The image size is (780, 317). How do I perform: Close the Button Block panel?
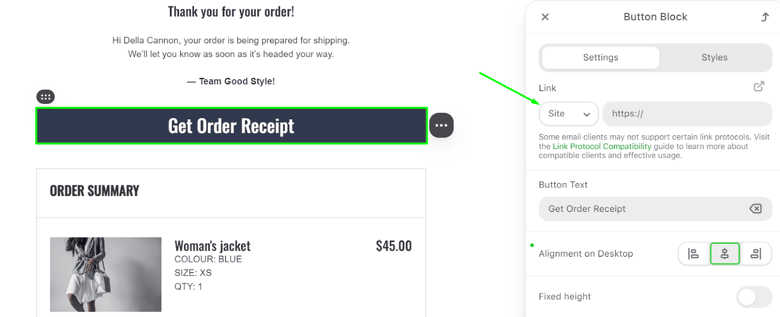[545, 16]
